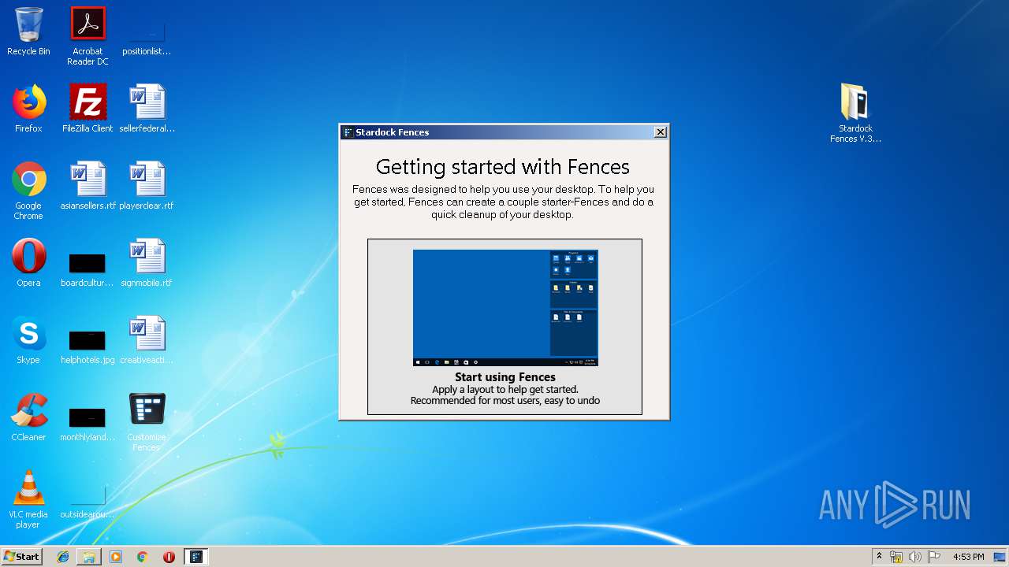Open the Recycle Bin desktop icon
Screen dimensions: 1009x567
click(28, 31)
